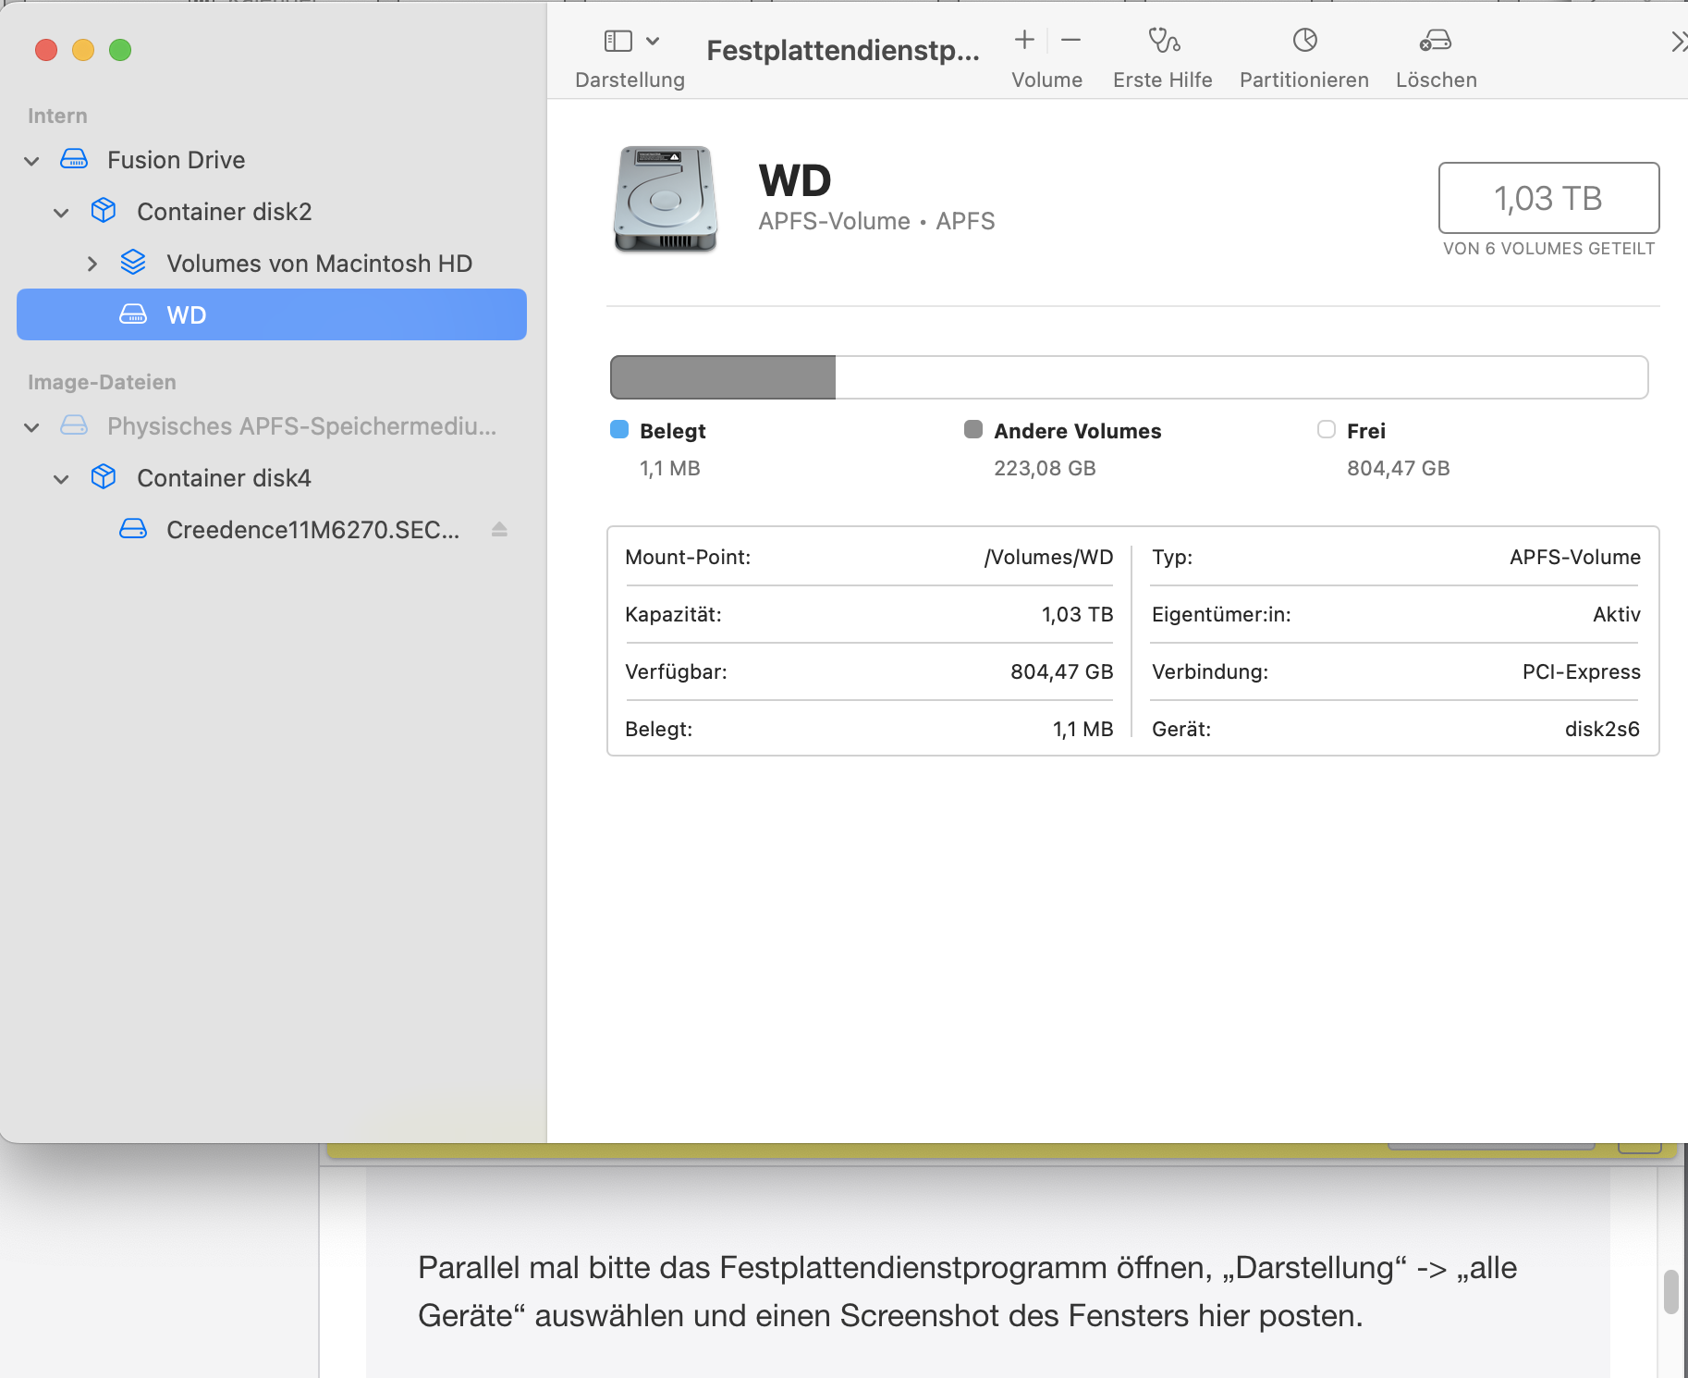Click the APFS-Volume • APFS subtitle
1688x1378 pixels.
pos(876,222)
